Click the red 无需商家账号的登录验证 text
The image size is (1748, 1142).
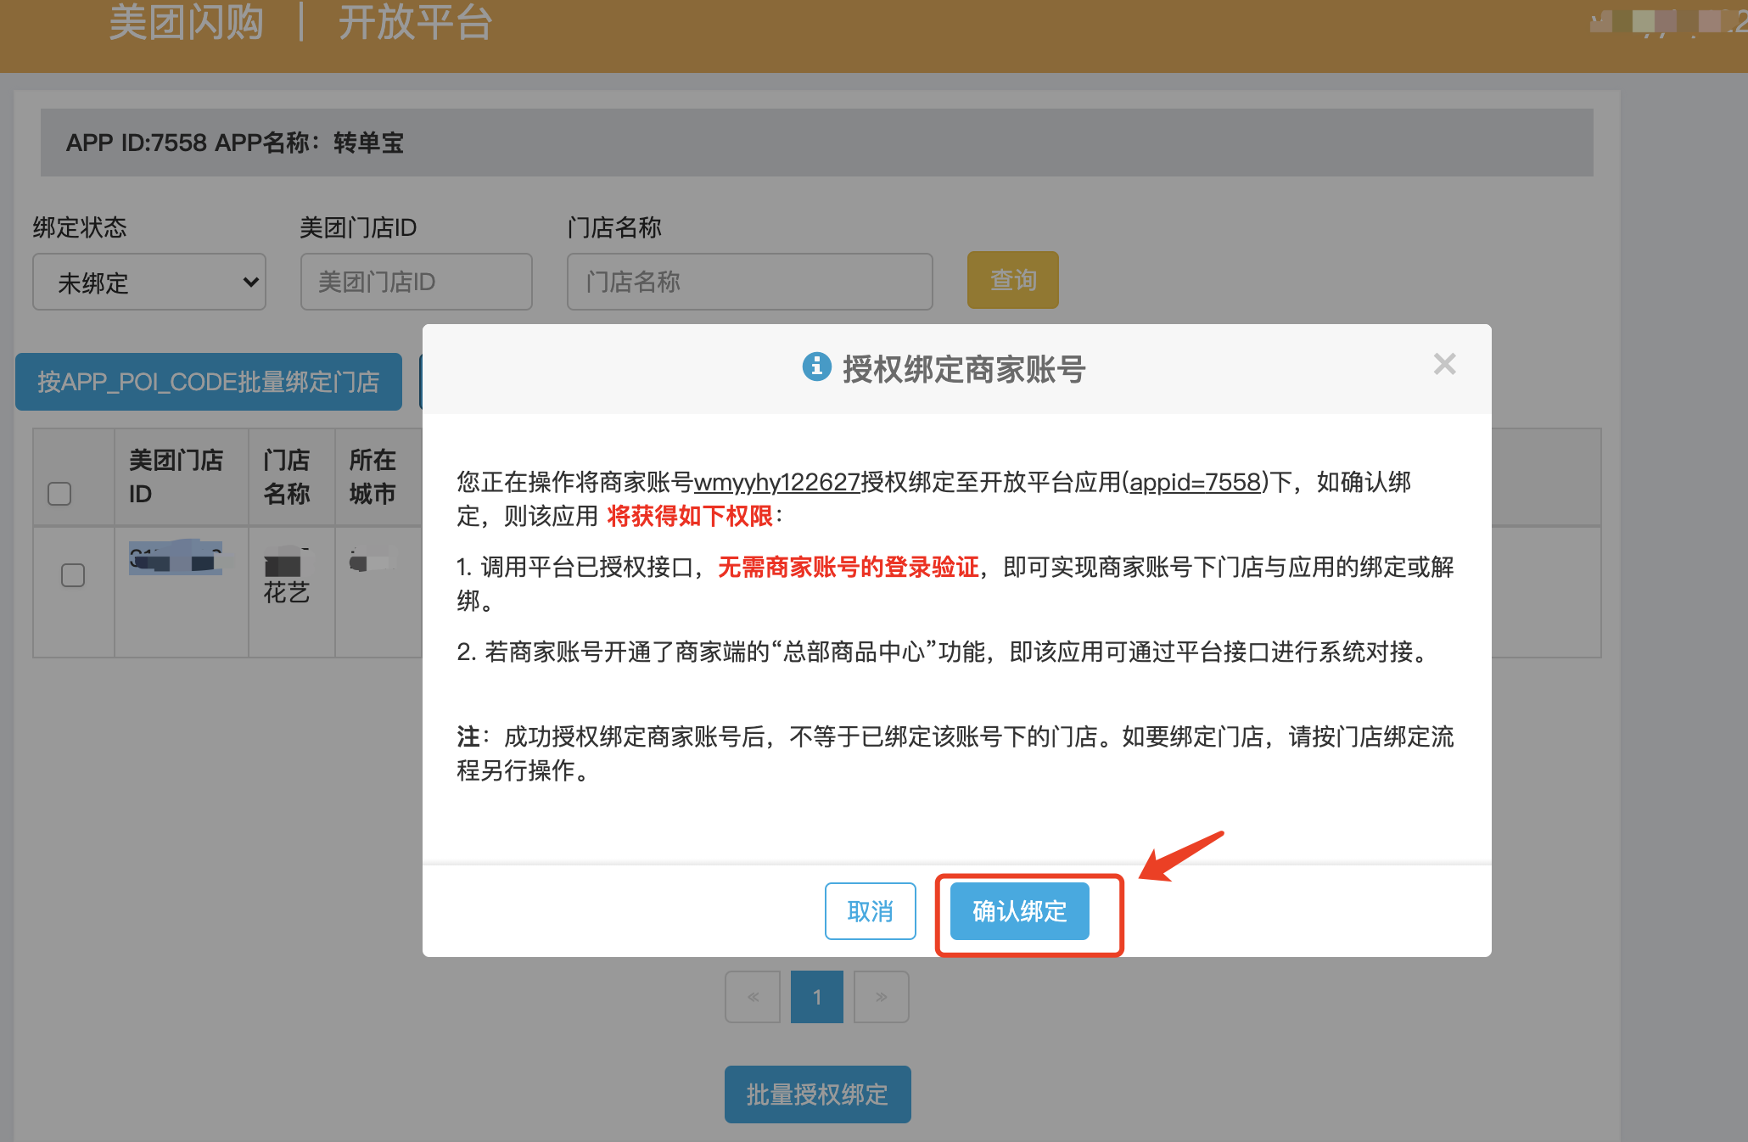849,567
